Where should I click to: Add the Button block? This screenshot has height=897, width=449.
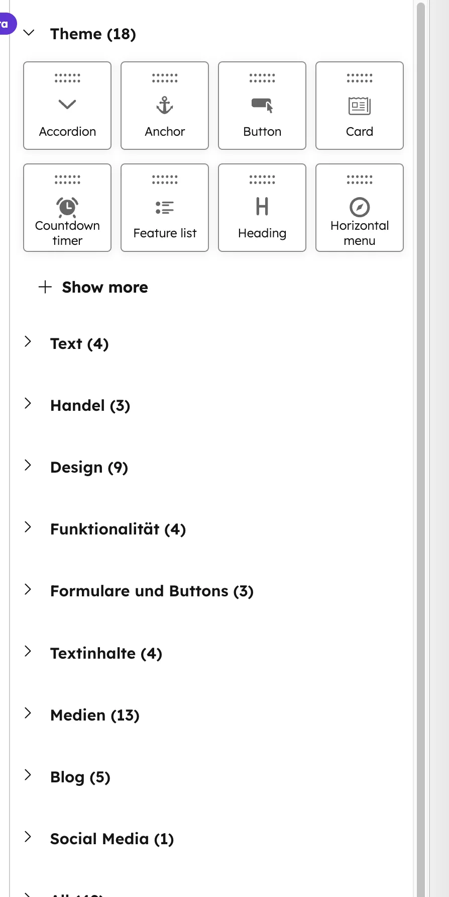[262, 105]
